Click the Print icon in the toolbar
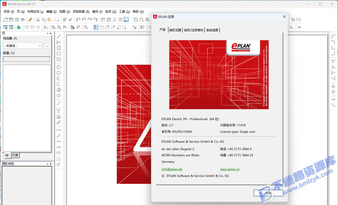This screenshot has width=338, height=205. click(x=23, y=20)
